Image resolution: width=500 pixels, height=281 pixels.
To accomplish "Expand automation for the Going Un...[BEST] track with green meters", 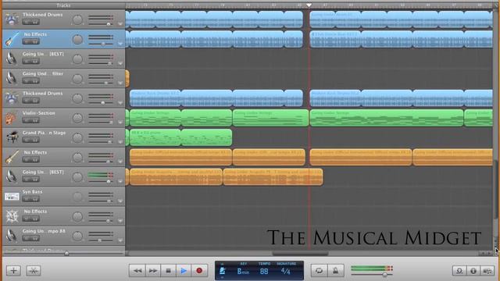I will 120,181.
